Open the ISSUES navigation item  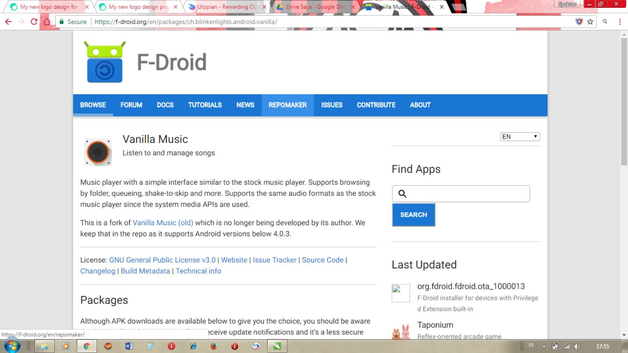point(332,105)
